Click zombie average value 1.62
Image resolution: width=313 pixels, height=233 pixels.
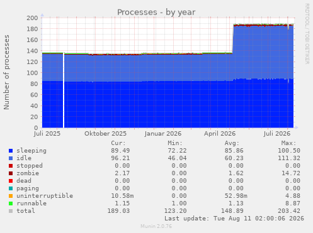point(236,173)
